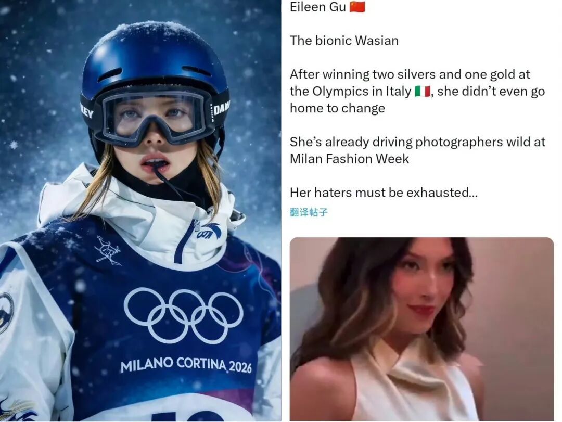Click the Italy flag emoji in the post

(422, 92)
